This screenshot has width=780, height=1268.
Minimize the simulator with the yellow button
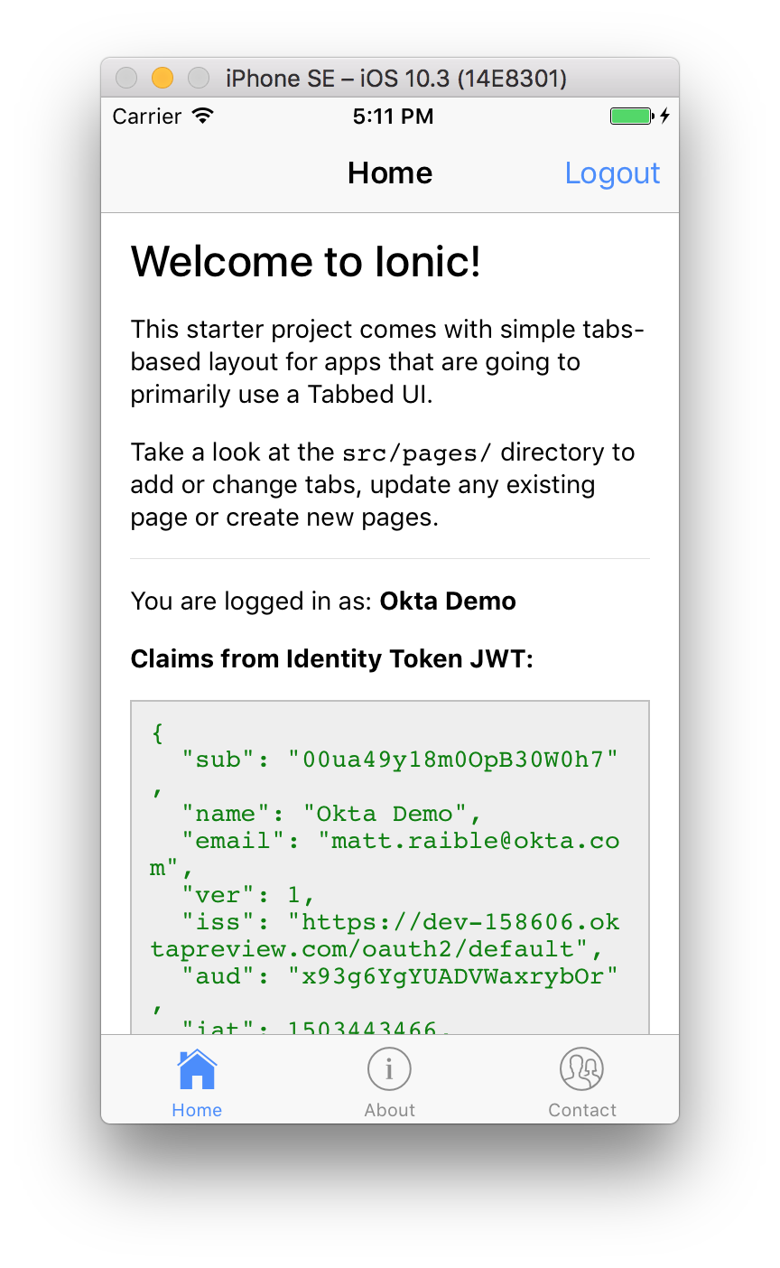[162, 79]
